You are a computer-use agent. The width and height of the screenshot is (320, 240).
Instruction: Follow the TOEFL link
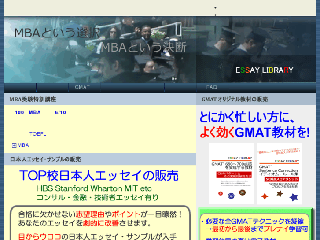[38, 134]
